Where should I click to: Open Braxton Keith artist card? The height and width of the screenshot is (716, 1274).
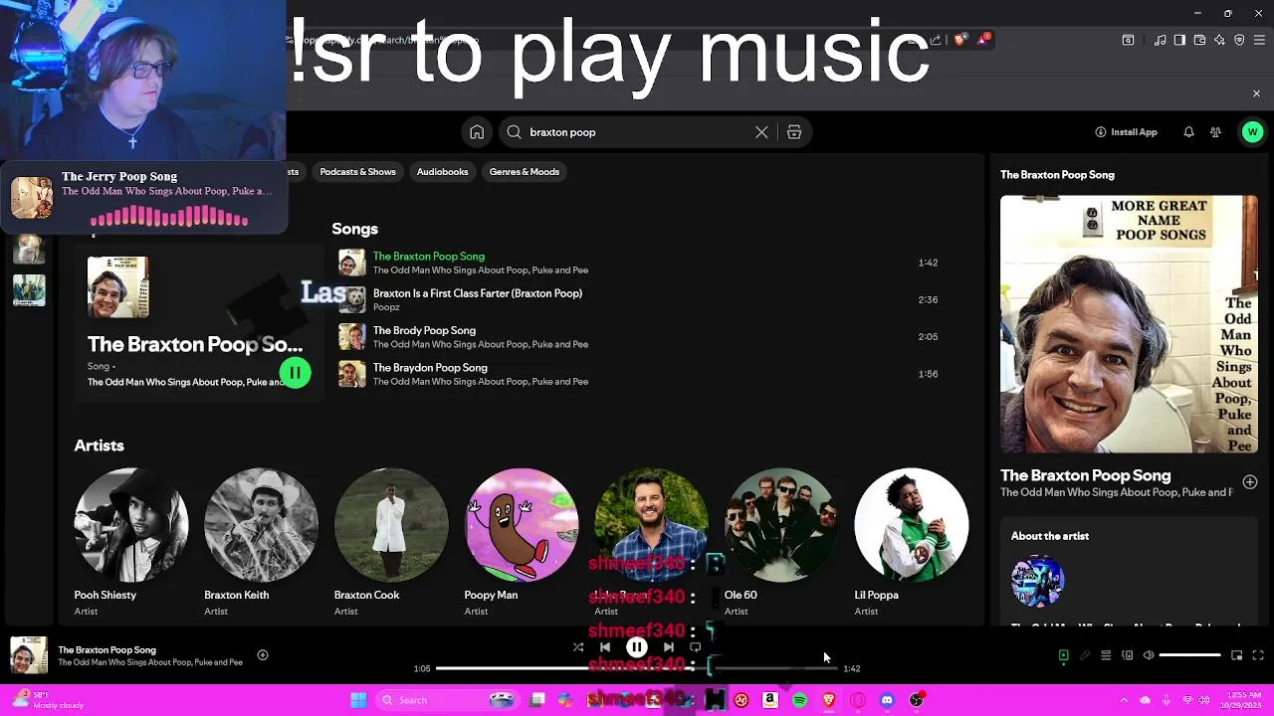tap(261, 543)
